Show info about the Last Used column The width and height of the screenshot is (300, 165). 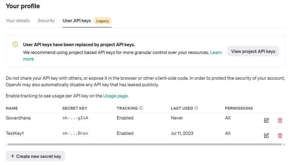click(196, 108)
